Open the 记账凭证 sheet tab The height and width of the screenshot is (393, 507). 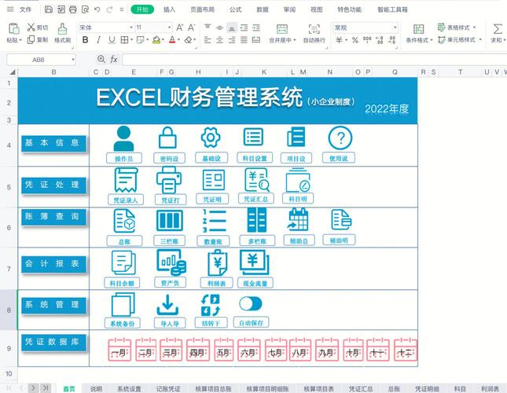(x=168, y=389)
